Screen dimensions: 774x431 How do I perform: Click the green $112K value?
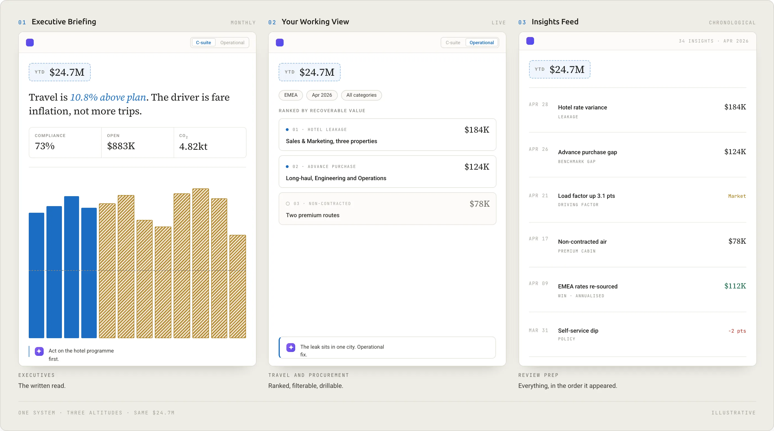735,286
